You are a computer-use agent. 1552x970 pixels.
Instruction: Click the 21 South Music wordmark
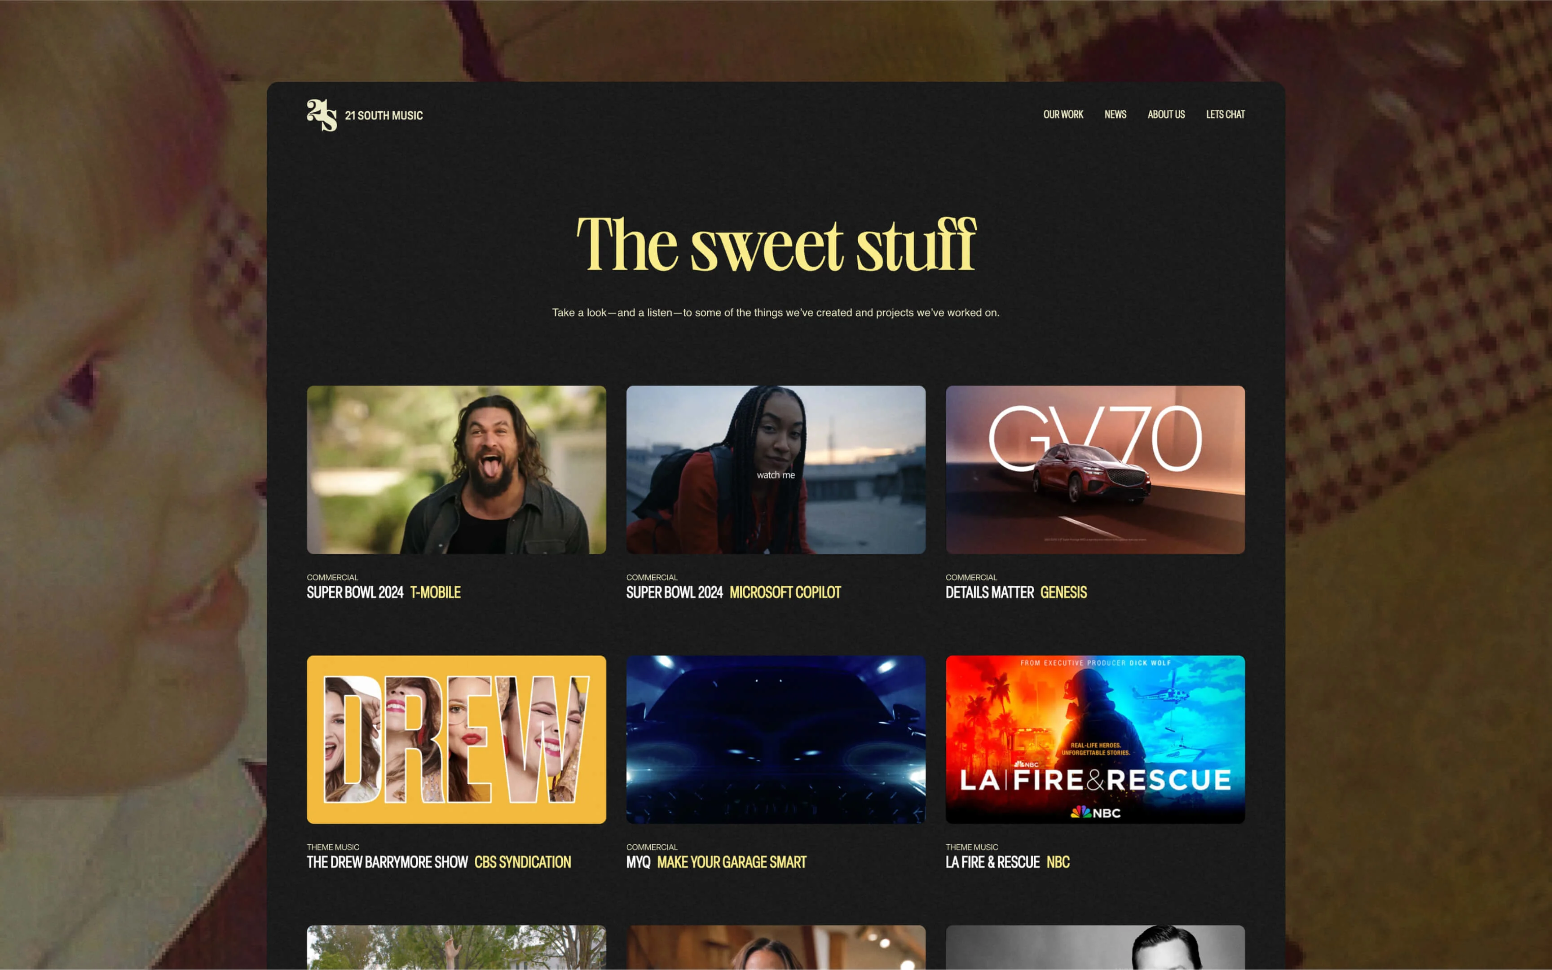[384, 115]
